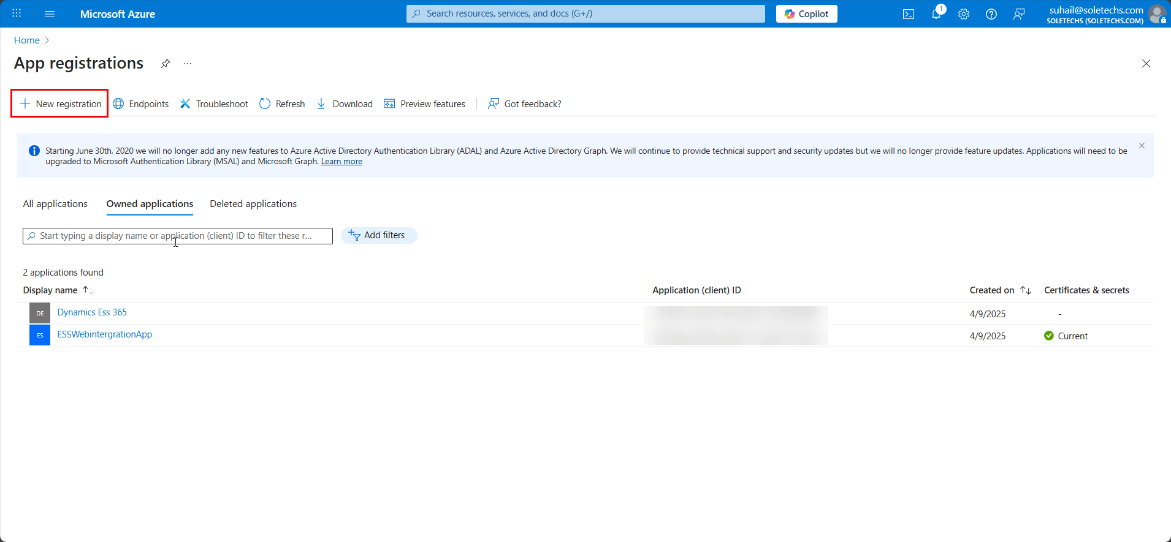The height and width of the screenshot is (542, 1171).
Task: Click Add filters
Action: click(379, 235)
